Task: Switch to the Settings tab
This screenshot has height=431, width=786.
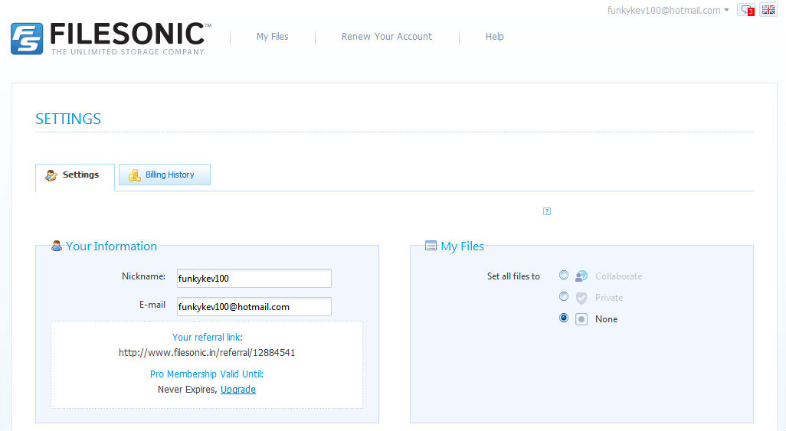Action: pyautogui.click(x=75, y=178)
